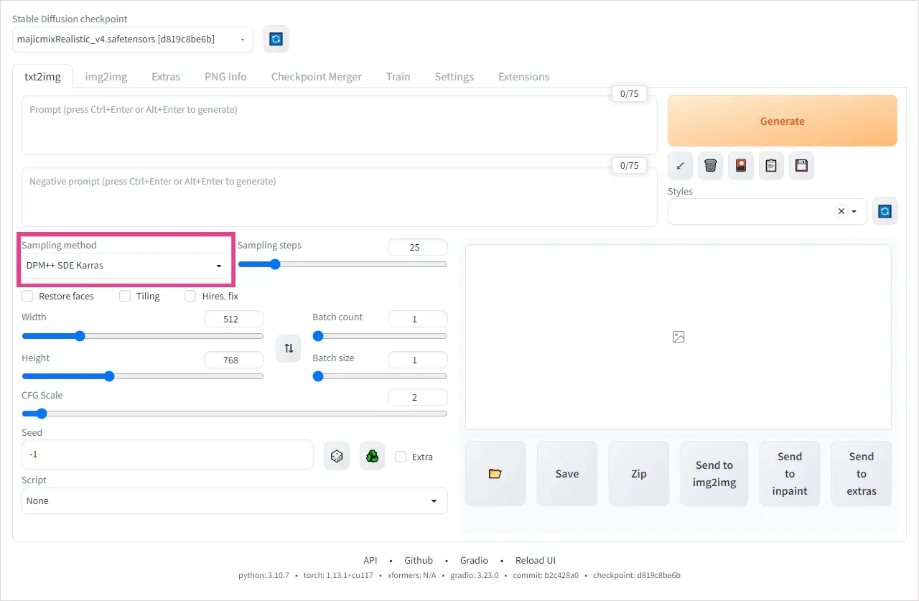
Task: Click the Height value box showing 768
Action: click(x=234, y=360)
